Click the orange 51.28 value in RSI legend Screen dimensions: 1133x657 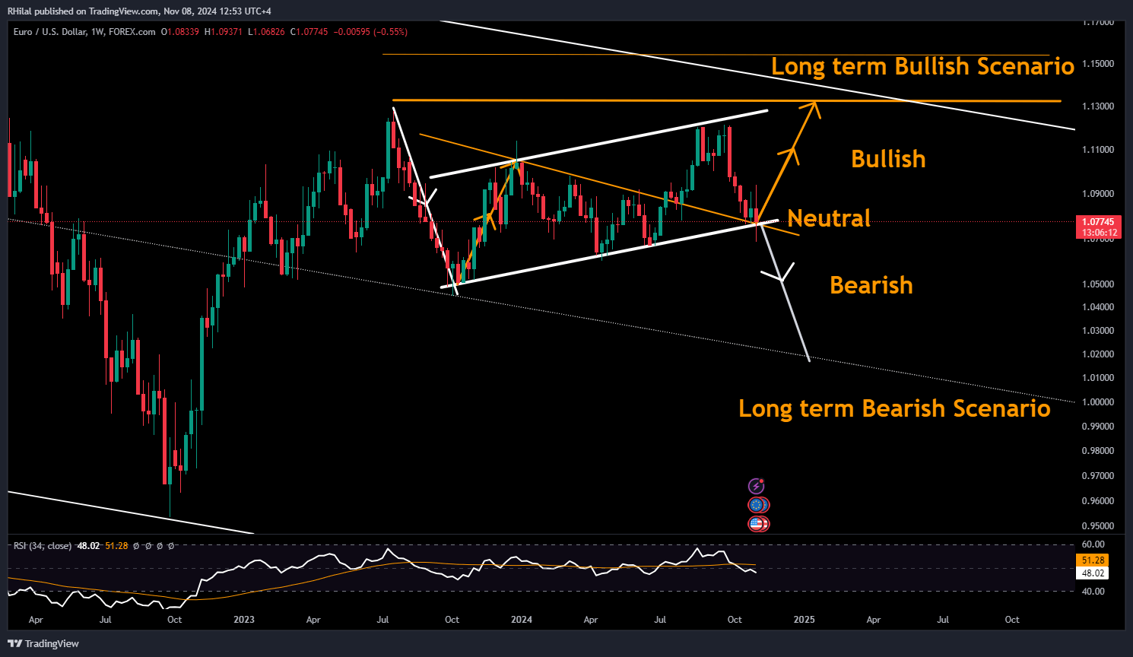click(x=116, y=546)
